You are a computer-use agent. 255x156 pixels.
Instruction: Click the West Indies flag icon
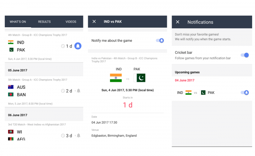[x=11, y=132]
